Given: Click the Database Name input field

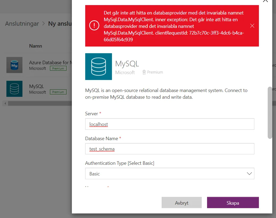Looking at the screenshot, I should click(170, 149).
